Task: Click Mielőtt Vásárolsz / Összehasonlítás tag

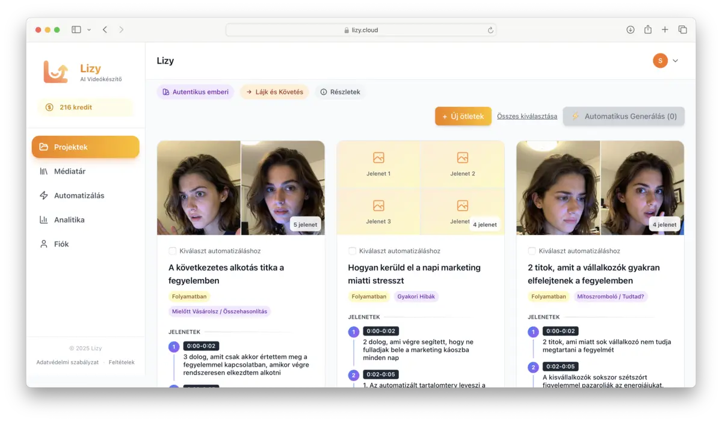Action: coord(220,311)
